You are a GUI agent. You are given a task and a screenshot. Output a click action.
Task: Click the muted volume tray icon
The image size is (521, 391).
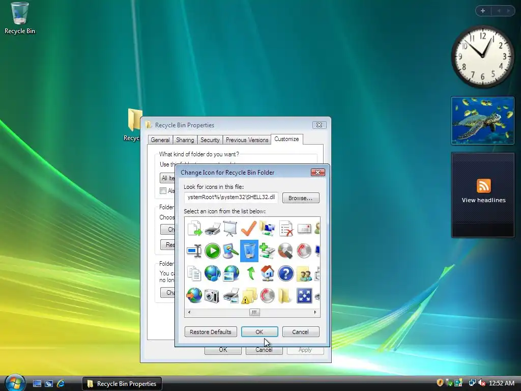(481, 383)
